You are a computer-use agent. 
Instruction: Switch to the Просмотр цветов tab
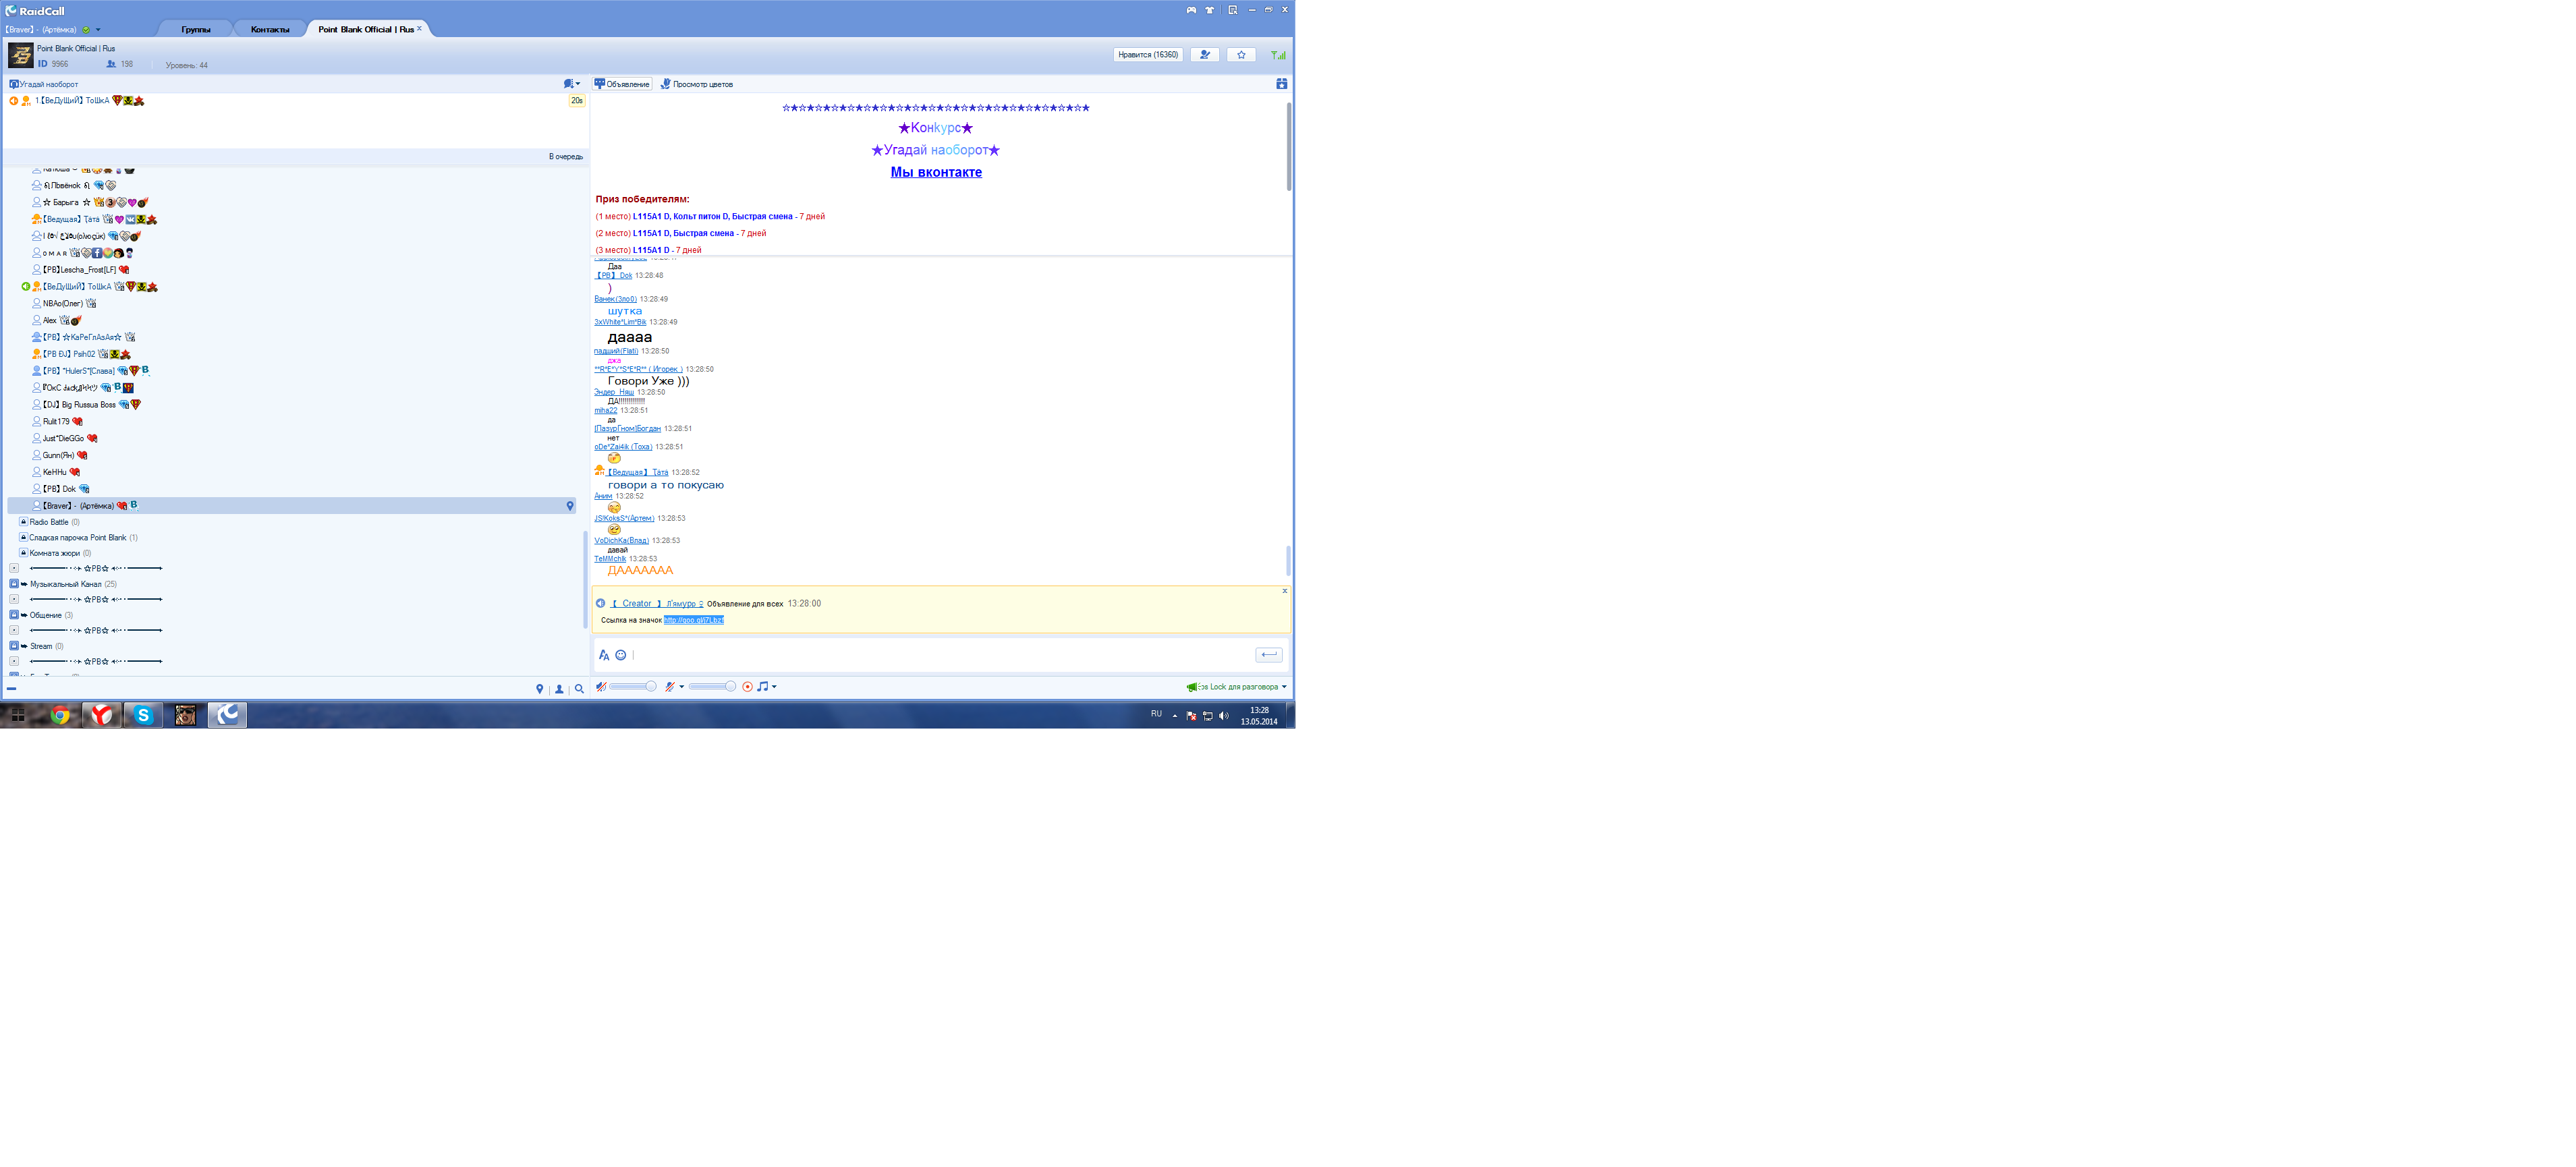pyautogui.click(x=697, y=84)
